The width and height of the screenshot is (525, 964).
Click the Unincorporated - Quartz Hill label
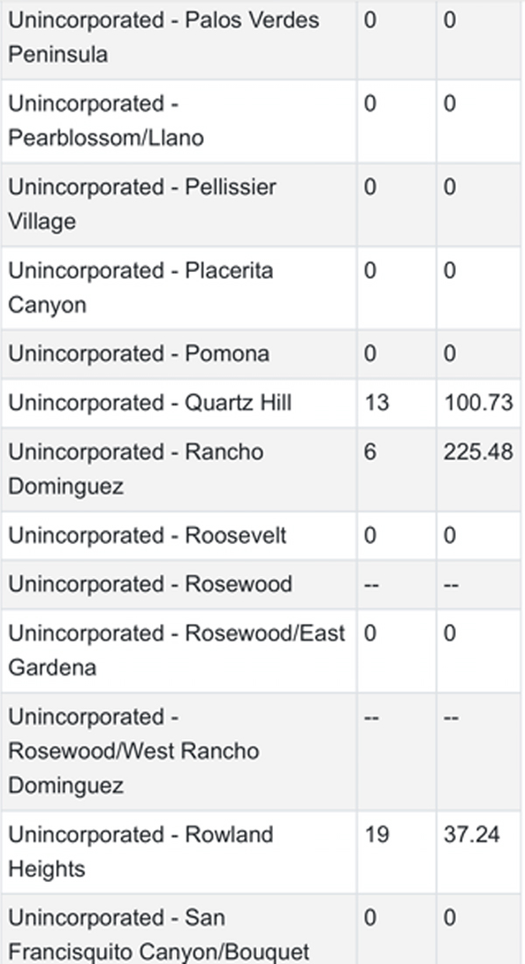coord(150,403)
